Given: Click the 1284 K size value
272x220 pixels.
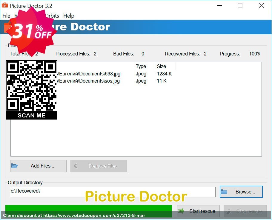Looking at the screenshot, I should click(164, 74).
